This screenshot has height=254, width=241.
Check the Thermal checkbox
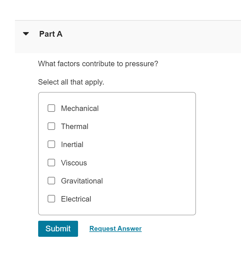pyautogui.click(x=51, y=126)
